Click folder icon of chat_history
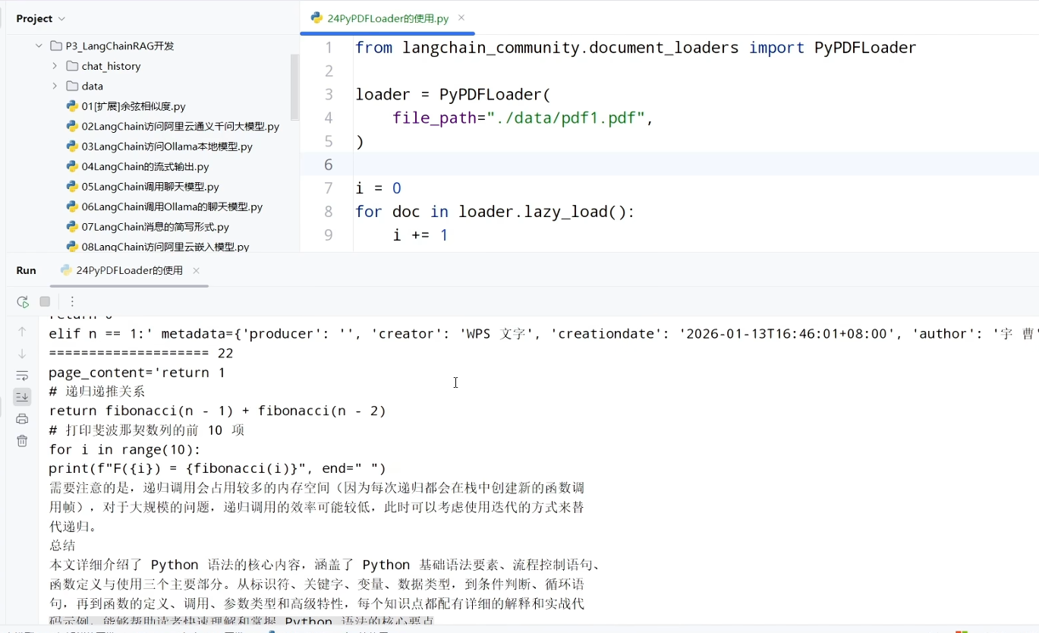Image resolution: width=1039 pixels, height=633 pixels. click(72, 66)
